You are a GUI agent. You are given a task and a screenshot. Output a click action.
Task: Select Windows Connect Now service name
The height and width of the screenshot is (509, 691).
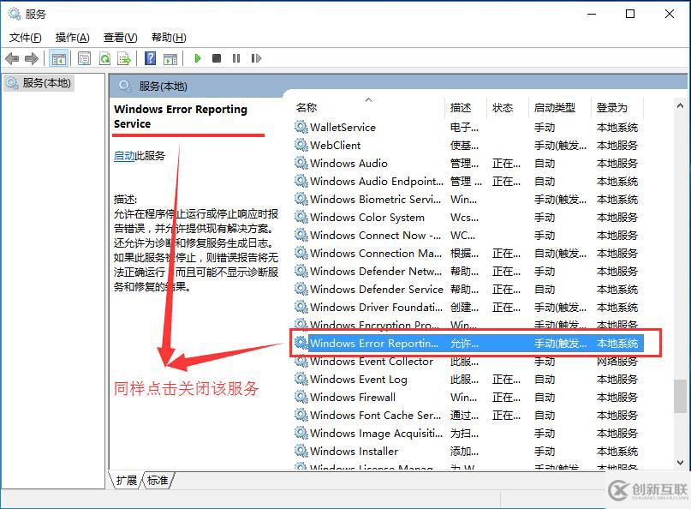point(375,235)
